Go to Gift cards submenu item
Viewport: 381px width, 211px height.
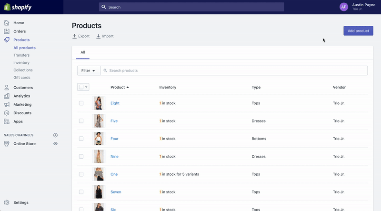click(22, 78)
